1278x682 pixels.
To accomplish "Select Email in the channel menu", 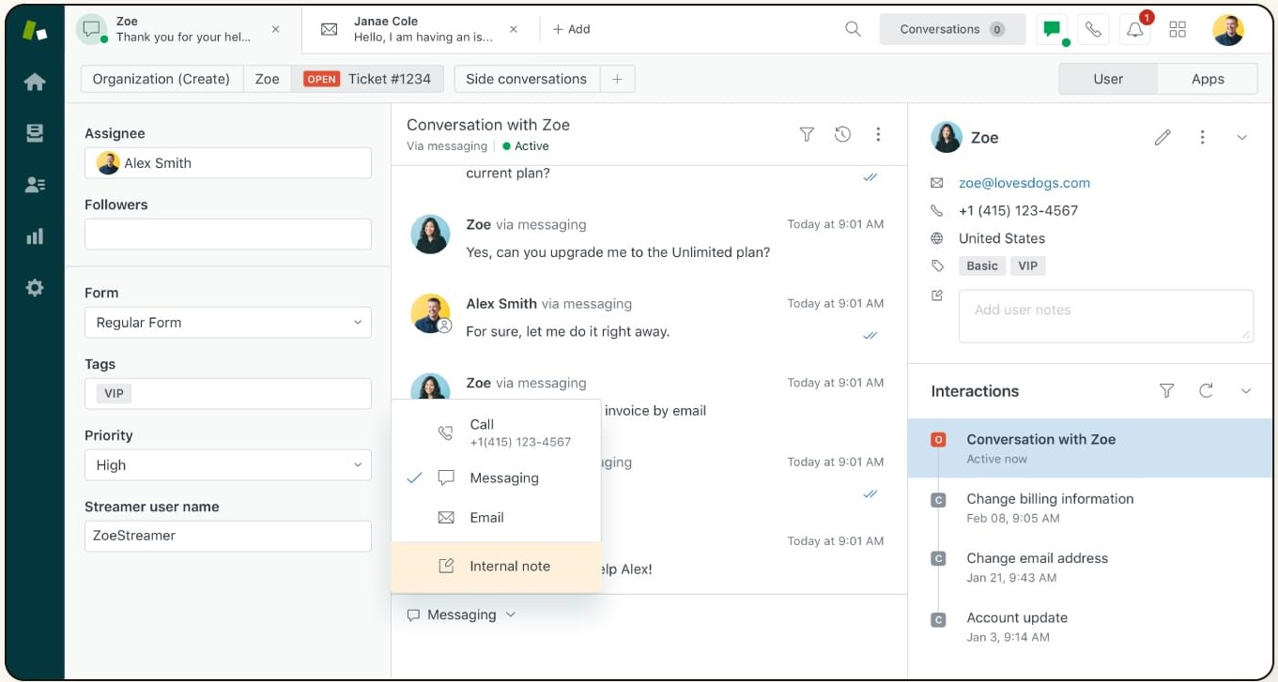I will 496,517.
